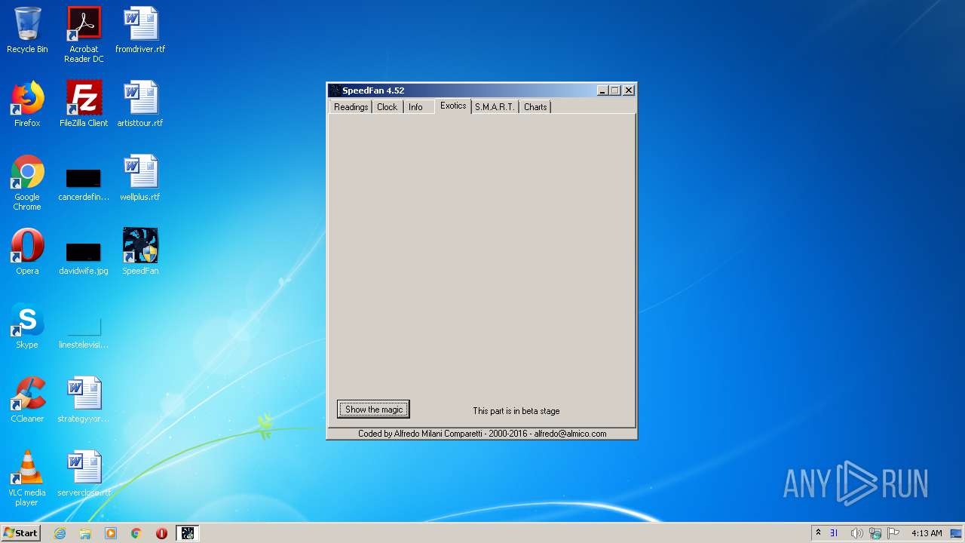The image size is (965, 543).
Task: Select the serverclose.rtf document icon
Action: 84,474
